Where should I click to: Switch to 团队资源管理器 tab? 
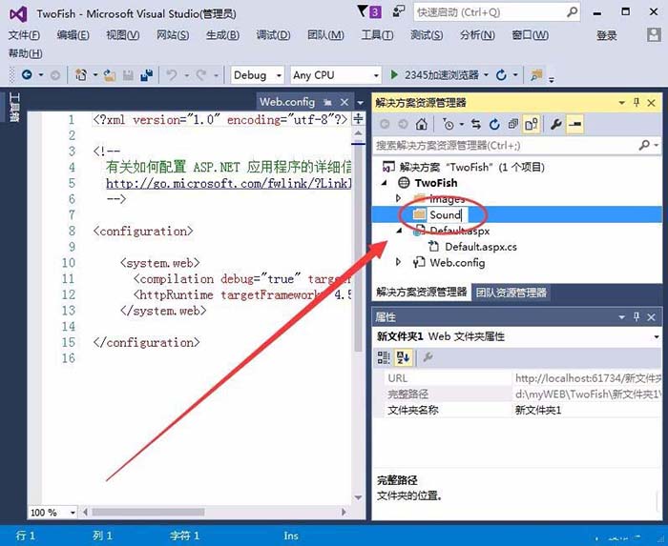511,293
